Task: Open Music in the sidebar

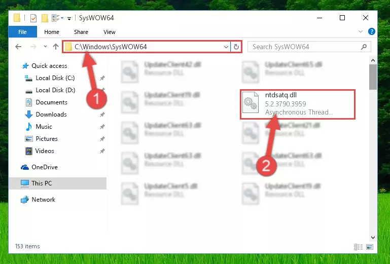Action: 39,127
